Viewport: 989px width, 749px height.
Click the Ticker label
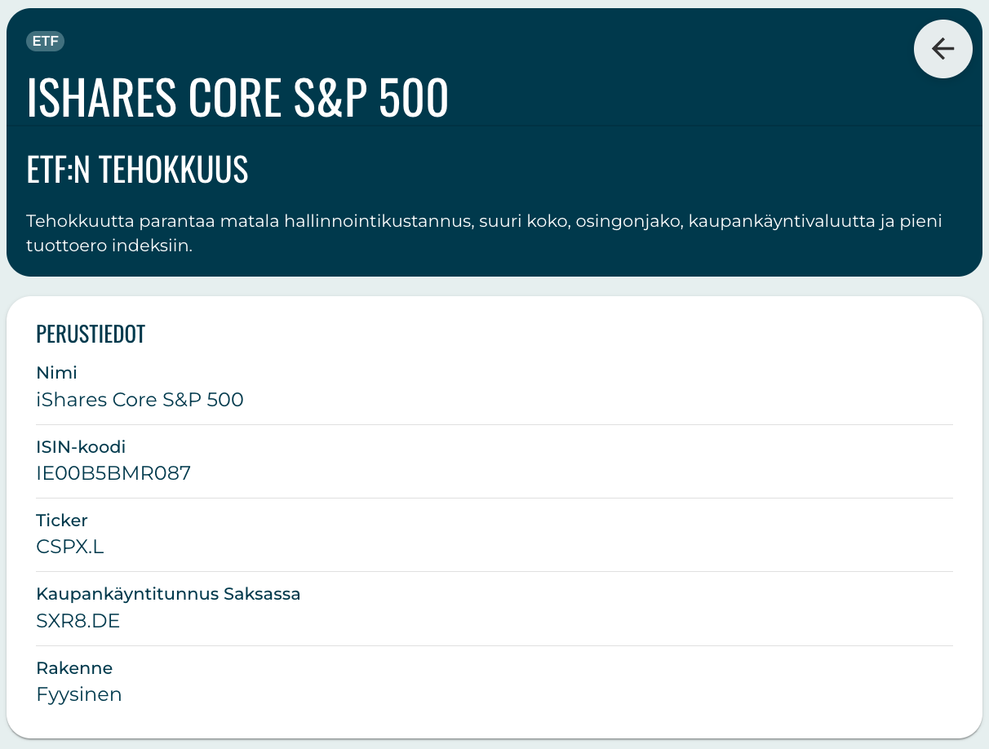point(62,521)
